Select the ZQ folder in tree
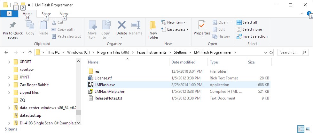313x133 pixels. [x=20, y=100]
